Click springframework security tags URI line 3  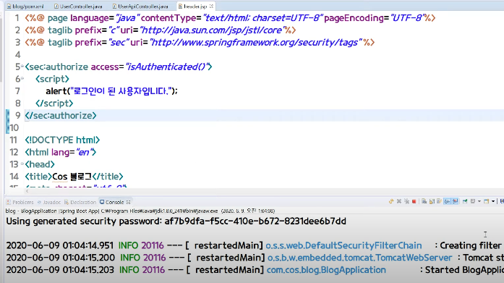[256, 43]
